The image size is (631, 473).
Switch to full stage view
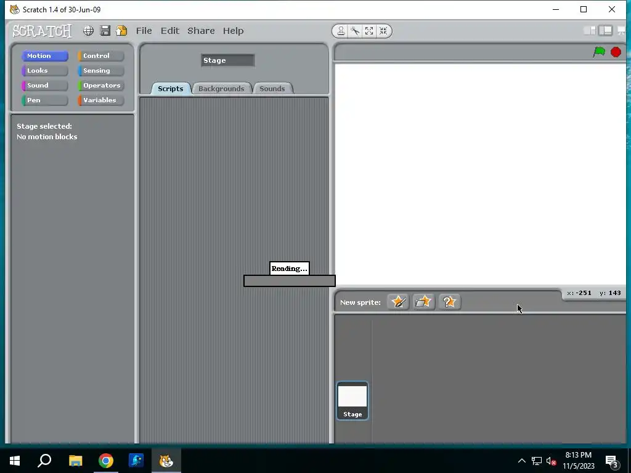(x=605, y=31)
